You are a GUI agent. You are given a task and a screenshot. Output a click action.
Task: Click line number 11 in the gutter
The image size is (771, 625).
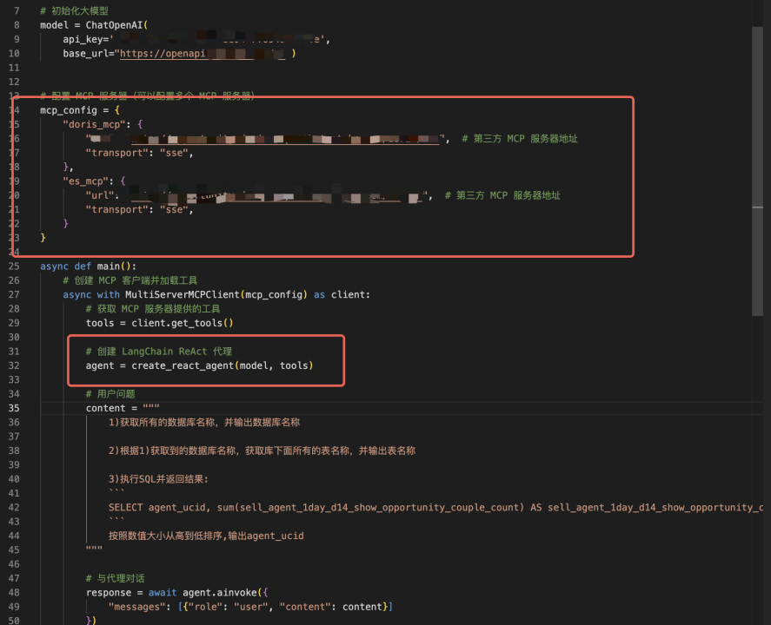click(14, 68)
